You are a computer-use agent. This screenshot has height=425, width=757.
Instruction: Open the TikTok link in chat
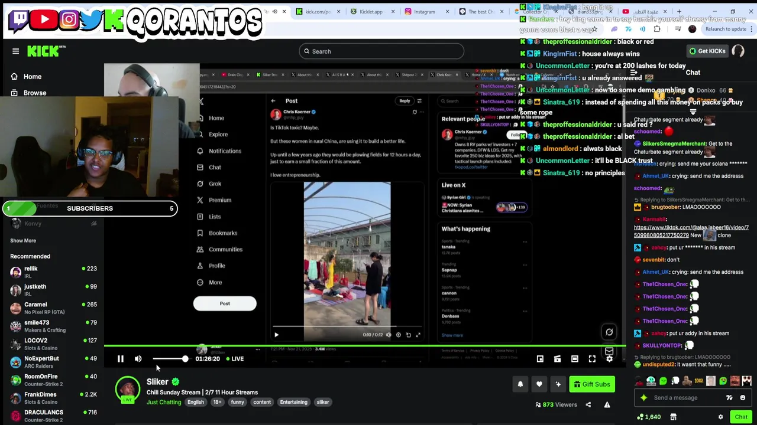click(x=691, y=231)
